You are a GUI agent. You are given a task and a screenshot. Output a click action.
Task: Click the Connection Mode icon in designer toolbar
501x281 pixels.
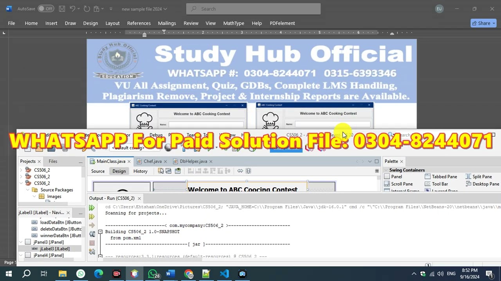(169, 171)
